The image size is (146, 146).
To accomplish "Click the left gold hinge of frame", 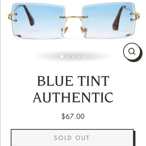I will pyautogui.click(x=10, y=17).
